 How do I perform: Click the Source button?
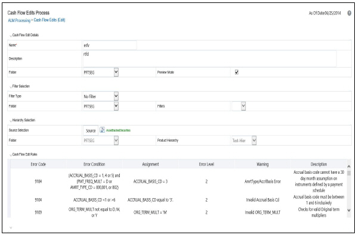point(91,131)
